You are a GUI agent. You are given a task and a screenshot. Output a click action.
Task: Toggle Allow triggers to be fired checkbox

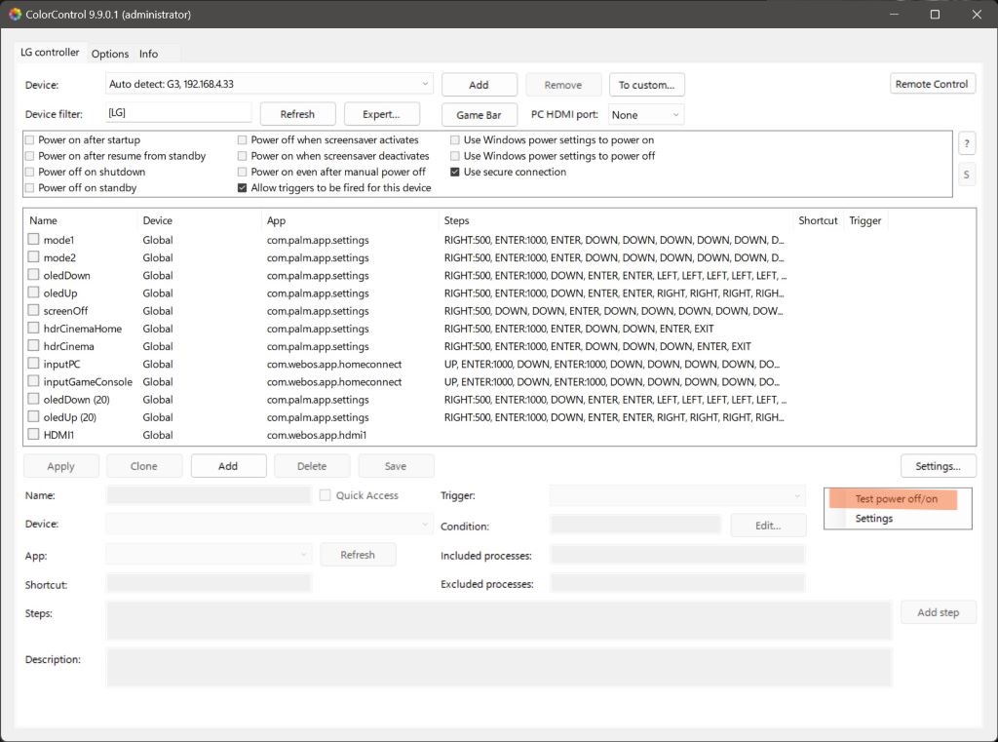coord(243,188)
